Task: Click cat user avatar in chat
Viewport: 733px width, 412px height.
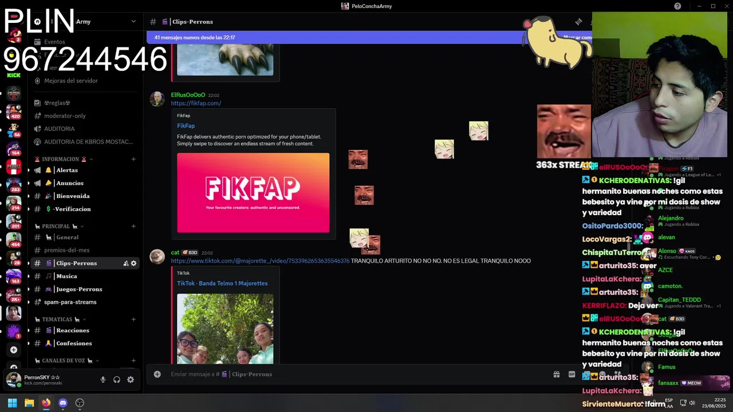Action: (157, 256)
